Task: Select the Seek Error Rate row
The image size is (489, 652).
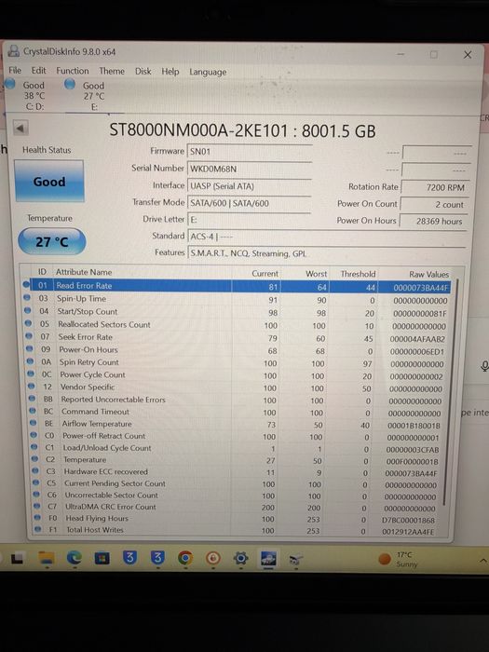Action: (x=237, y=337)
